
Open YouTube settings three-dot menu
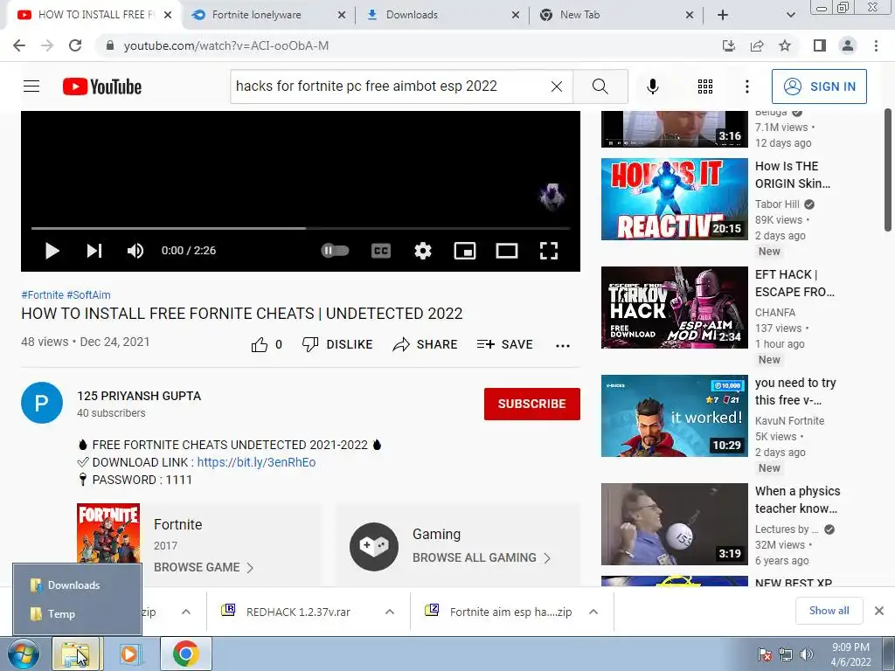pyautogui.click(x=746, y=86)
